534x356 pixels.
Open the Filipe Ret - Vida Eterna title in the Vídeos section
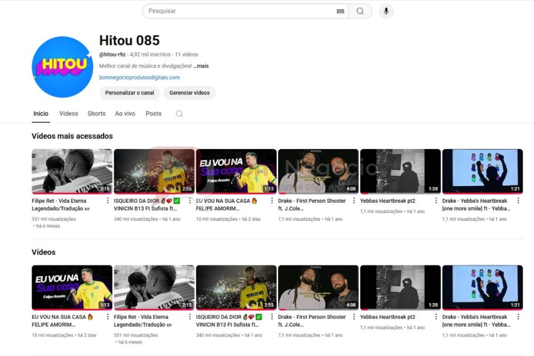tap(143, 321)
